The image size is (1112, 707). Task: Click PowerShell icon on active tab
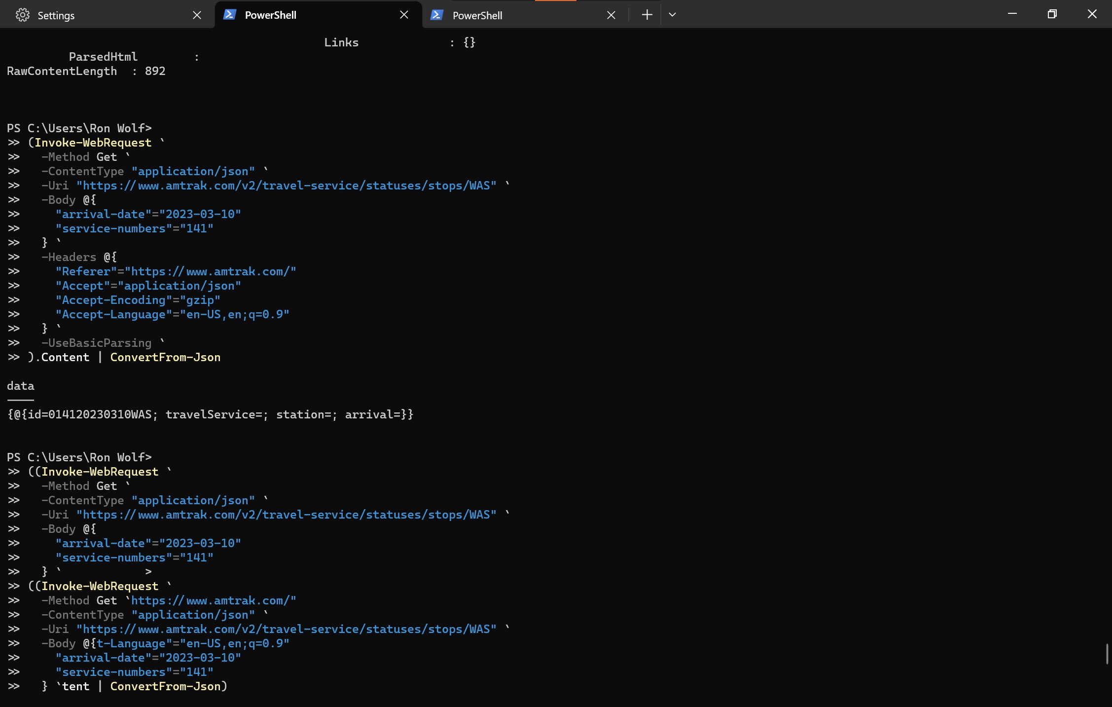229,15
